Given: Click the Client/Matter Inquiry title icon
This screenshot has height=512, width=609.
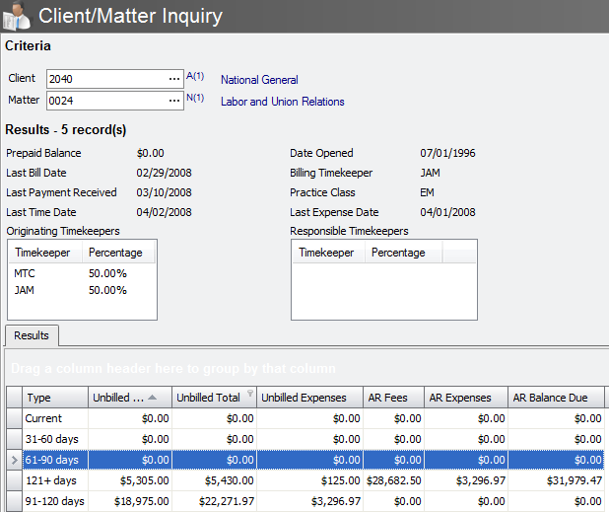Looking at the screenshot, I should pyautogui.click(x=18, y=16).
